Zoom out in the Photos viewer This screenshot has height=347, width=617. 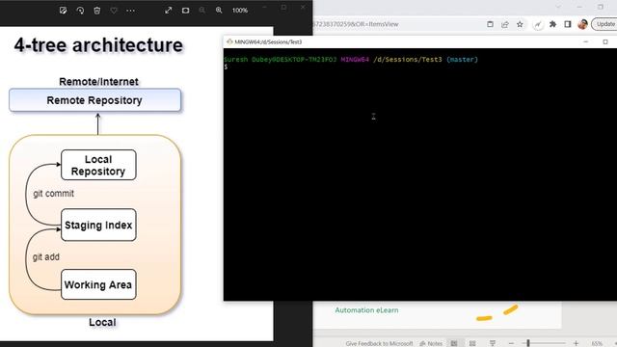click(202, 11)
